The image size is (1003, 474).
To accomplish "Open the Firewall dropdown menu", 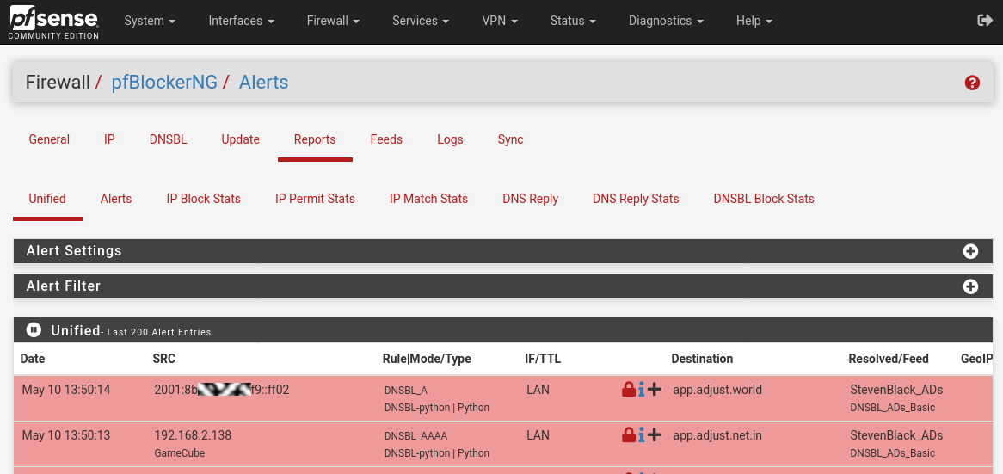I will (x=333, y=21).
